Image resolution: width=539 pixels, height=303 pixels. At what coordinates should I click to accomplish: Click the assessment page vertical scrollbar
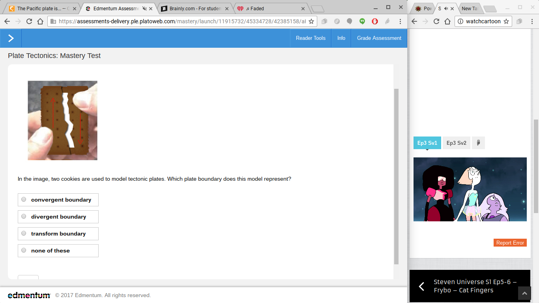point(396,176)
